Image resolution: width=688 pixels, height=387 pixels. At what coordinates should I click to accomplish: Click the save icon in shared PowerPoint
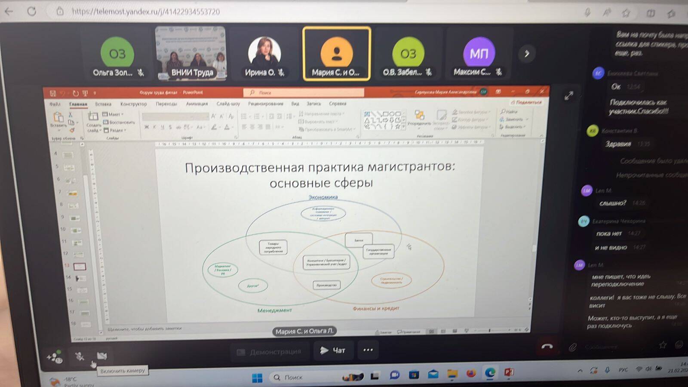[53, 93]
